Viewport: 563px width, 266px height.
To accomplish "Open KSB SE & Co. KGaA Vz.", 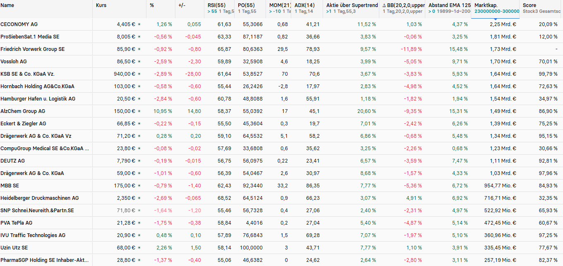I will click(28, 74).
